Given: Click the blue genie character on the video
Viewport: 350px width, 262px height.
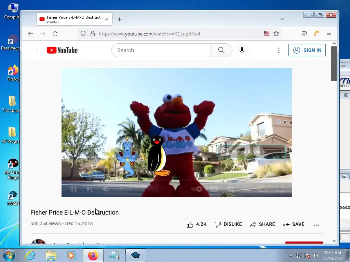Looking at the screenshot, I should (127, 156).
